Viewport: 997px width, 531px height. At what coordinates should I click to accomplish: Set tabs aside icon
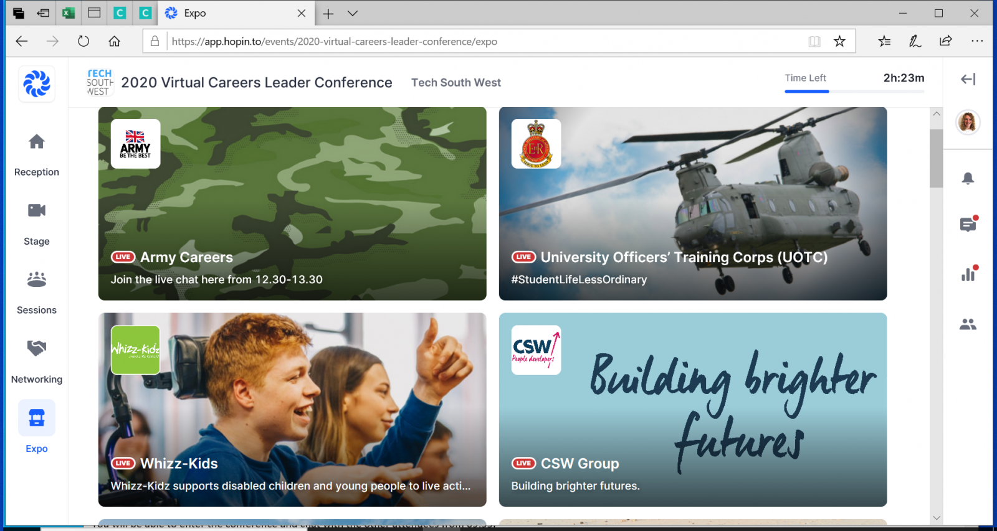43,13
